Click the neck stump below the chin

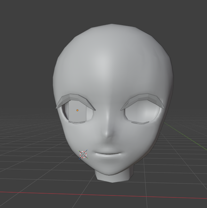pyautogui.click(x=114, y=178)
